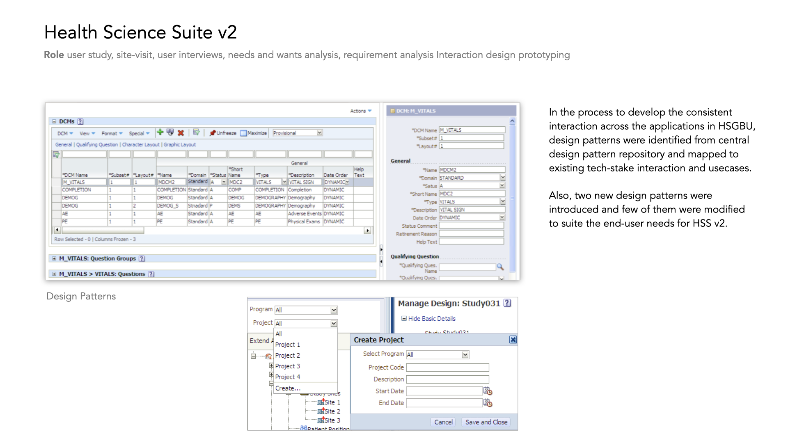
Task: Click Save and Close button
Action: (x=486, y=422)
